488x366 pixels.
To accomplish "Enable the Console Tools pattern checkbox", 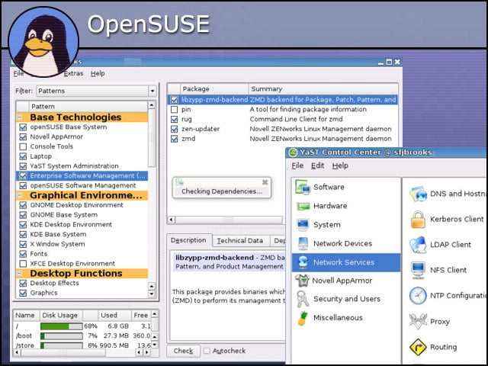I will [23, 146].
